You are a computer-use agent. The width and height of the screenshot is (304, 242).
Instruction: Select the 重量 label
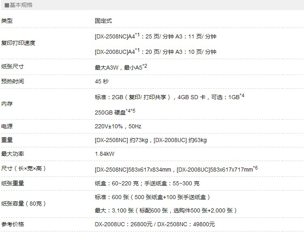pyautogui.click(x=7, y=140)
